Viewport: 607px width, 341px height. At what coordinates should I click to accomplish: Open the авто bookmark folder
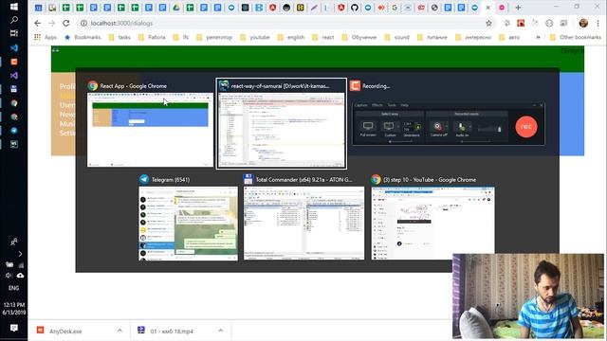click(x=509, y=37)
